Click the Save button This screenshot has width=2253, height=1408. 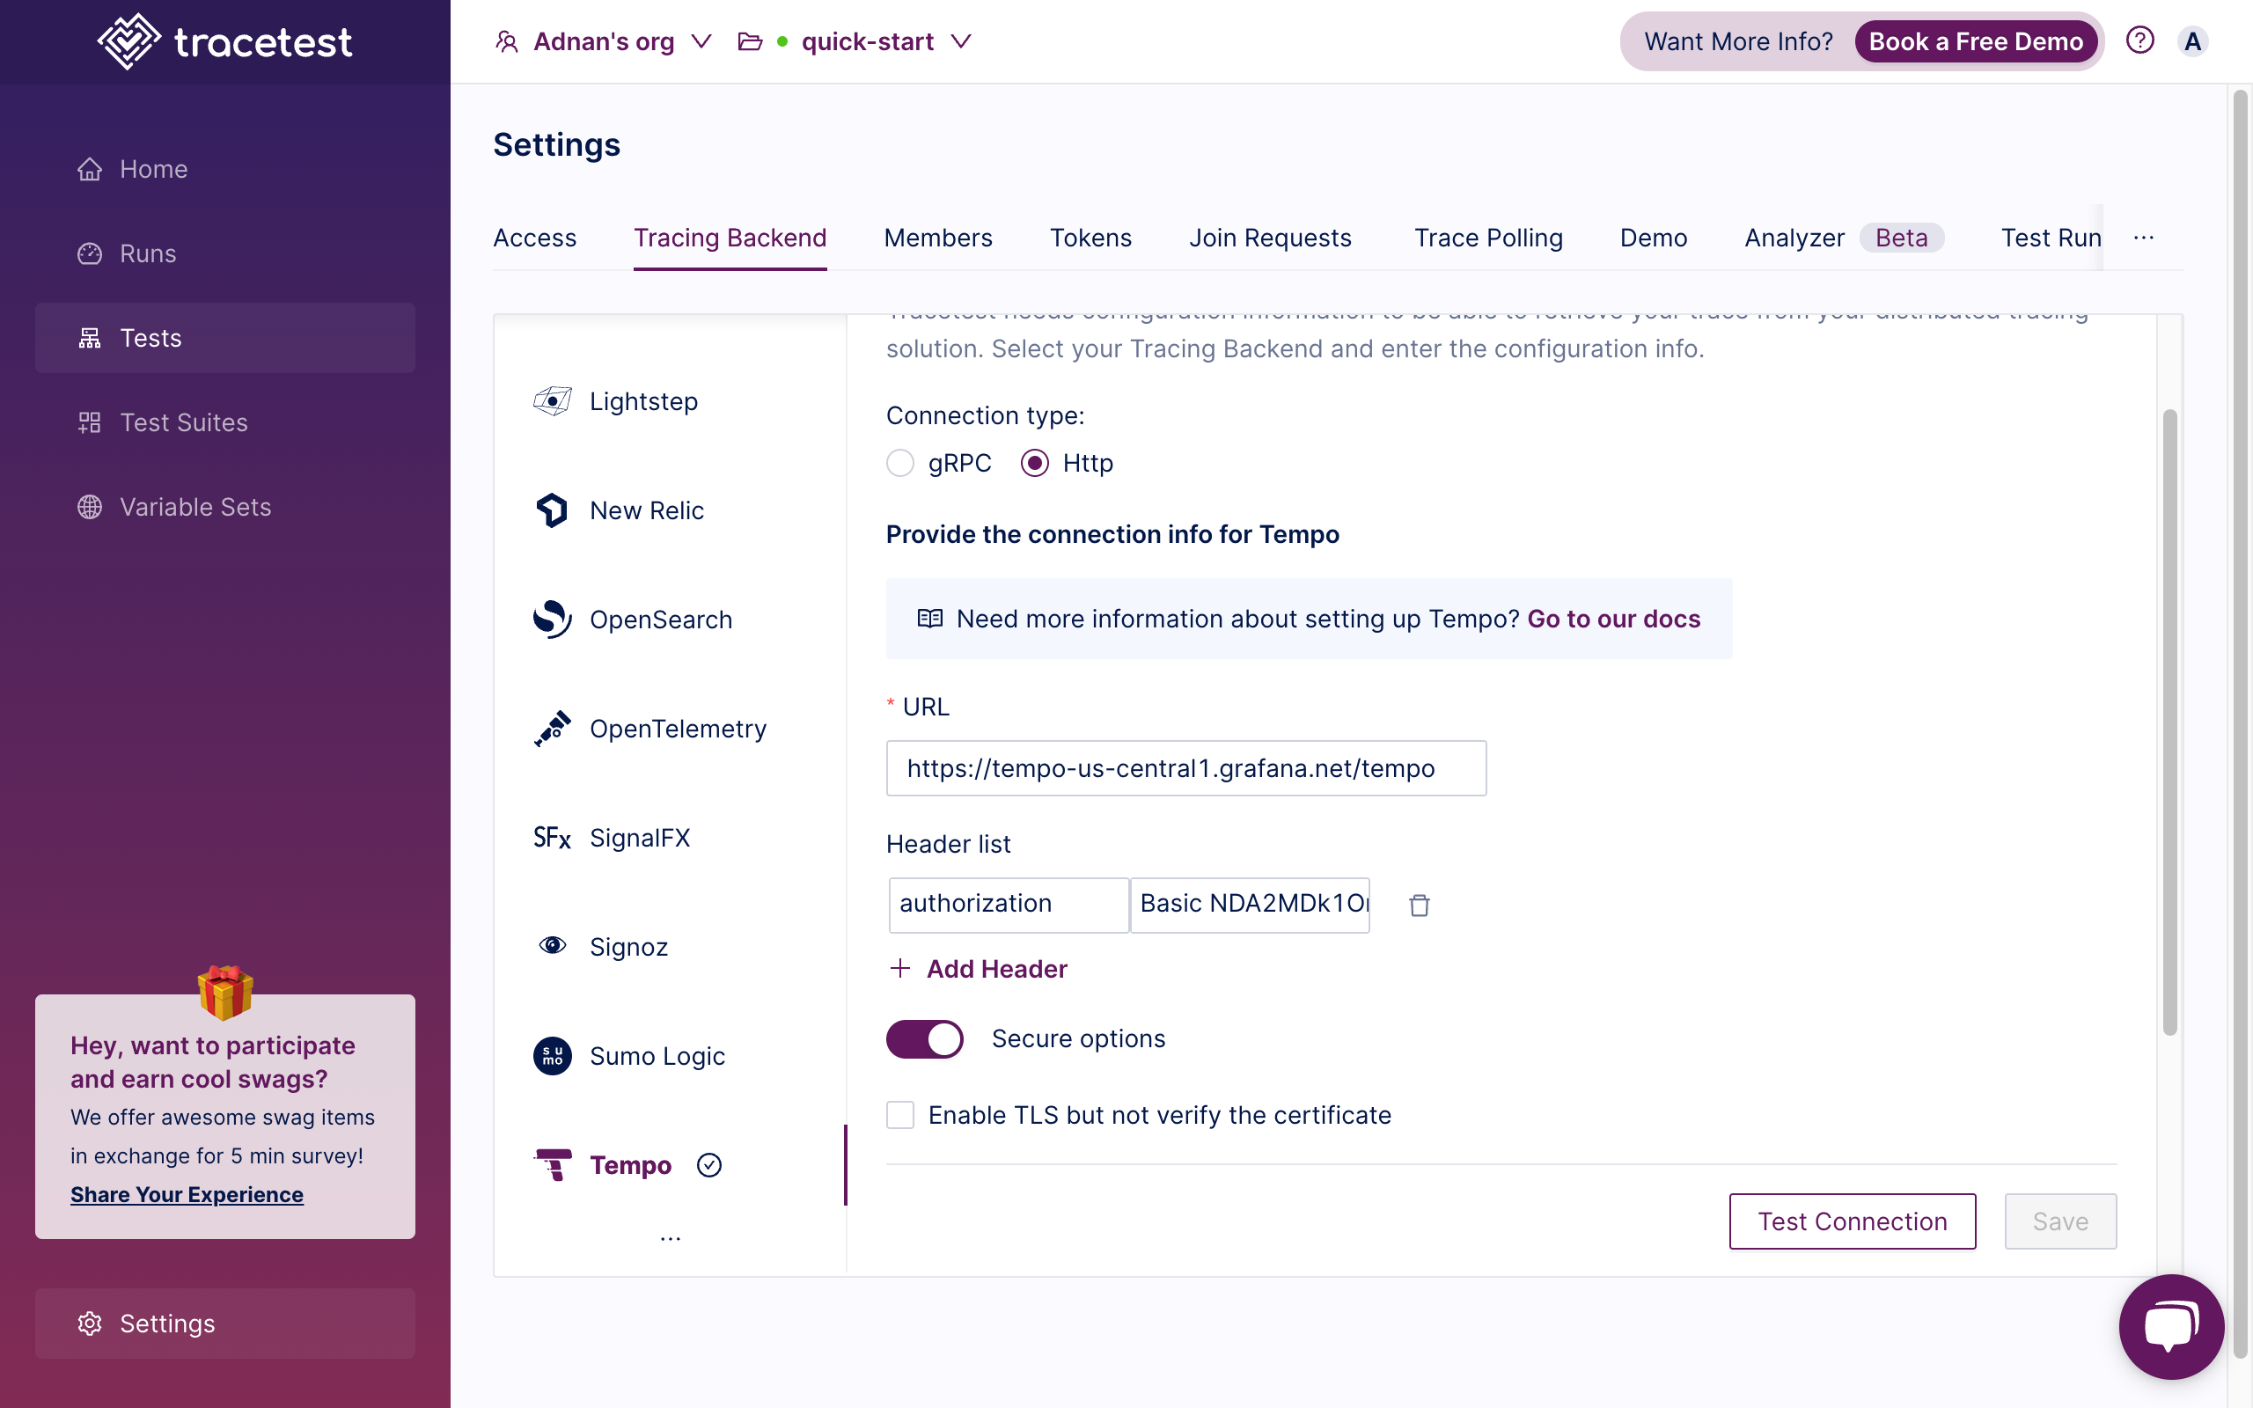(x=2060, y=1221)
